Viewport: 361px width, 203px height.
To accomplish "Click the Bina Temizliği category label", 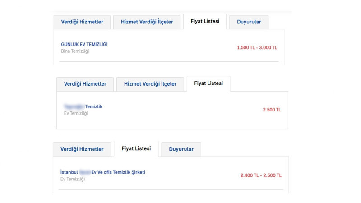I will (x=74, y=51).
